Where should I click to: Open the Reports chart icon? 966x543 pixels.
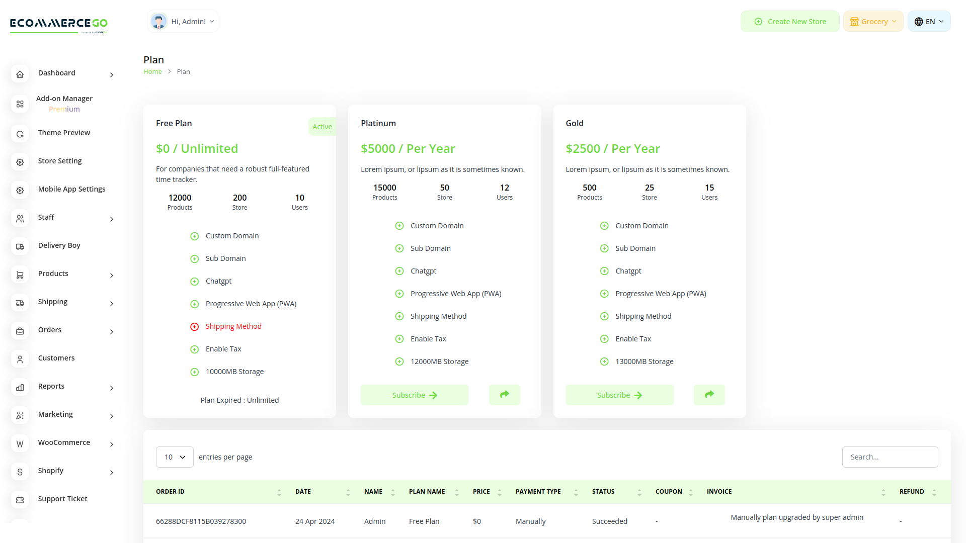pyautogui.click(x=20, y=388)
